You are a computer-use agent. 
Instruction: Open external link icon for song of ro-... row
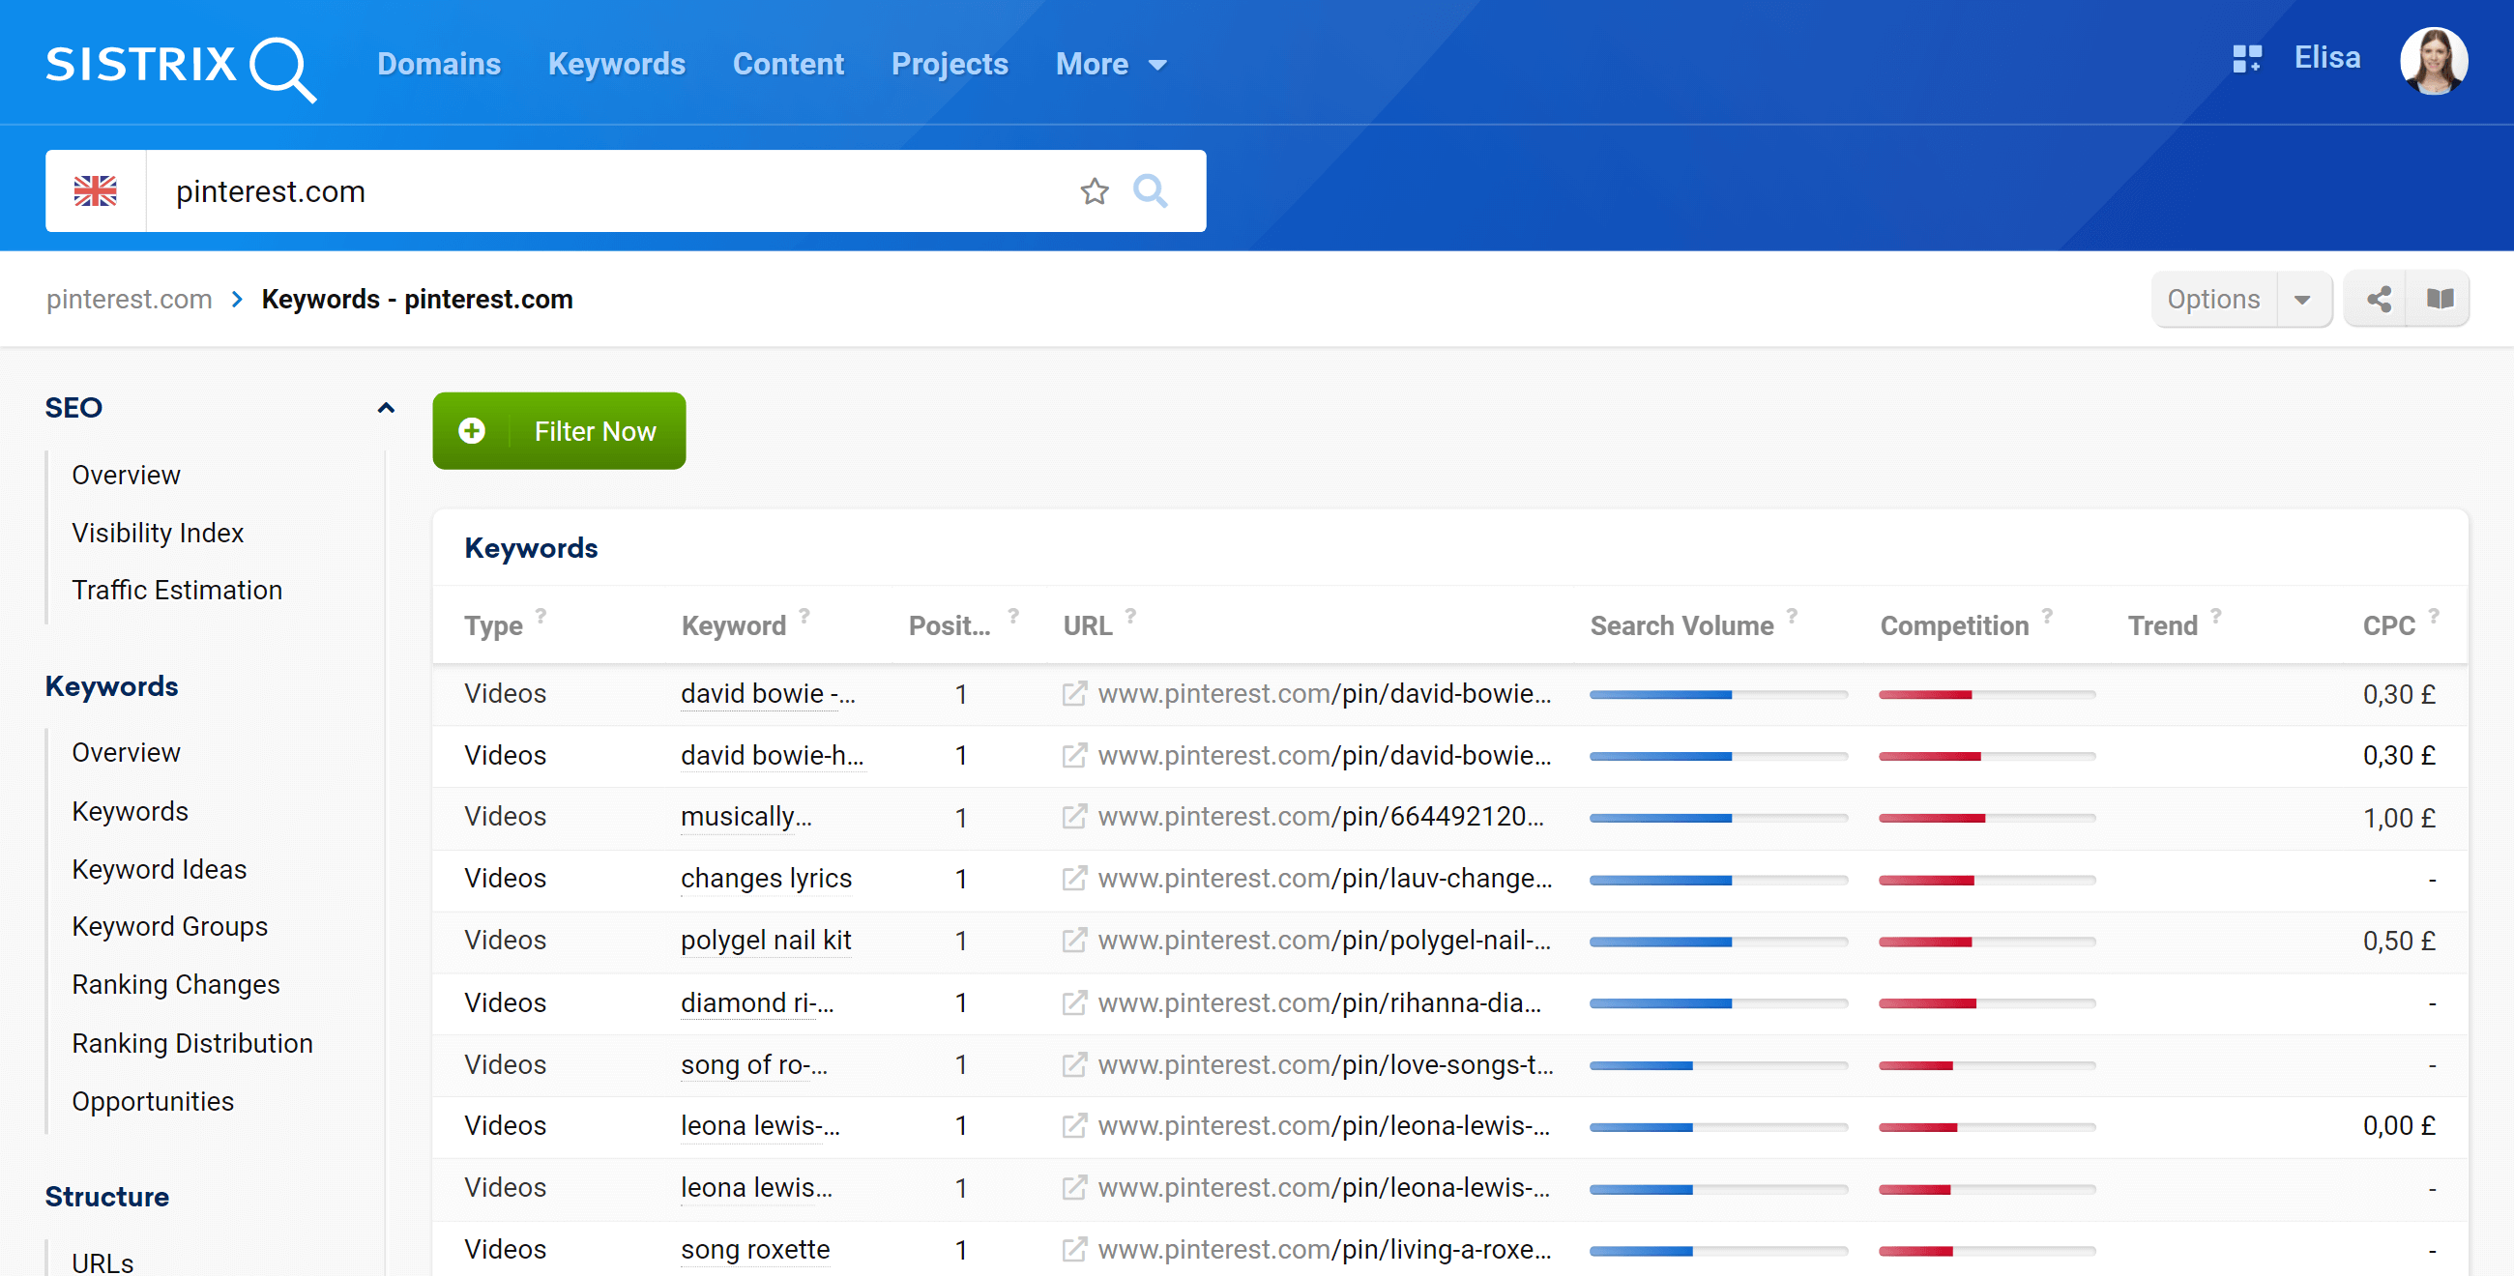click(1074, 1064)
